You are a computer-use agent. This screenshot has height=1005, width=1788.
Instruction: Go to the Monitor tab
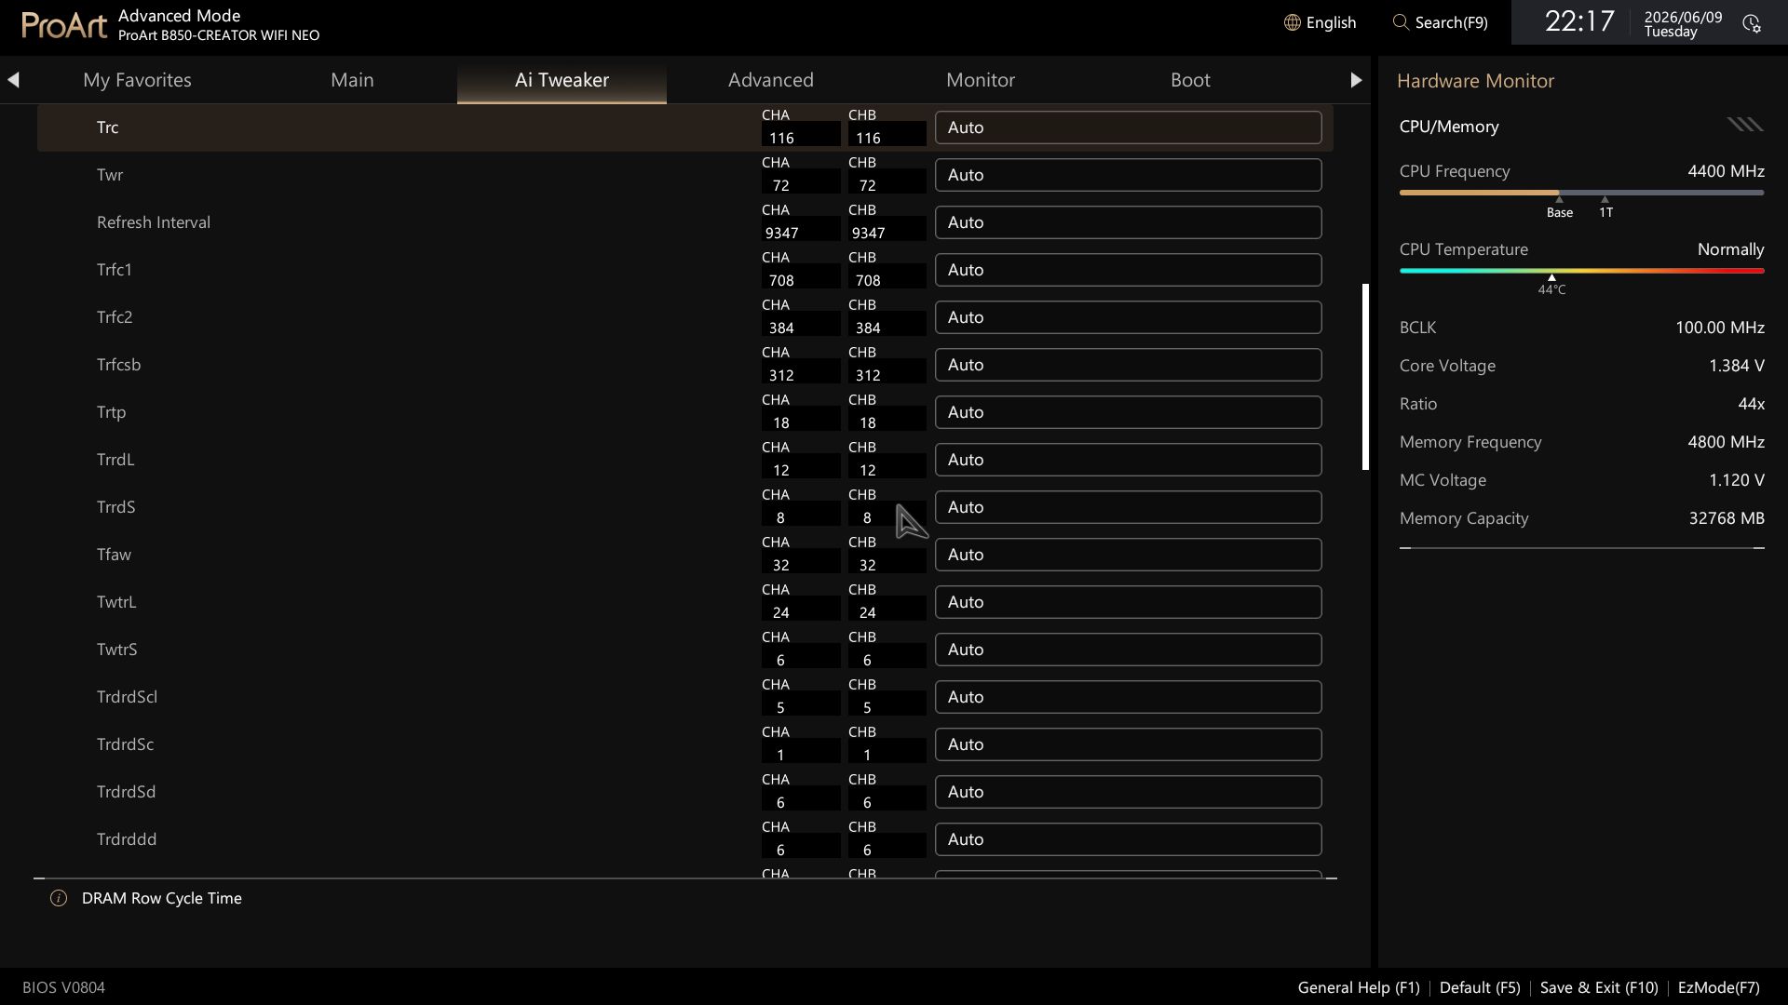[981, 80]
